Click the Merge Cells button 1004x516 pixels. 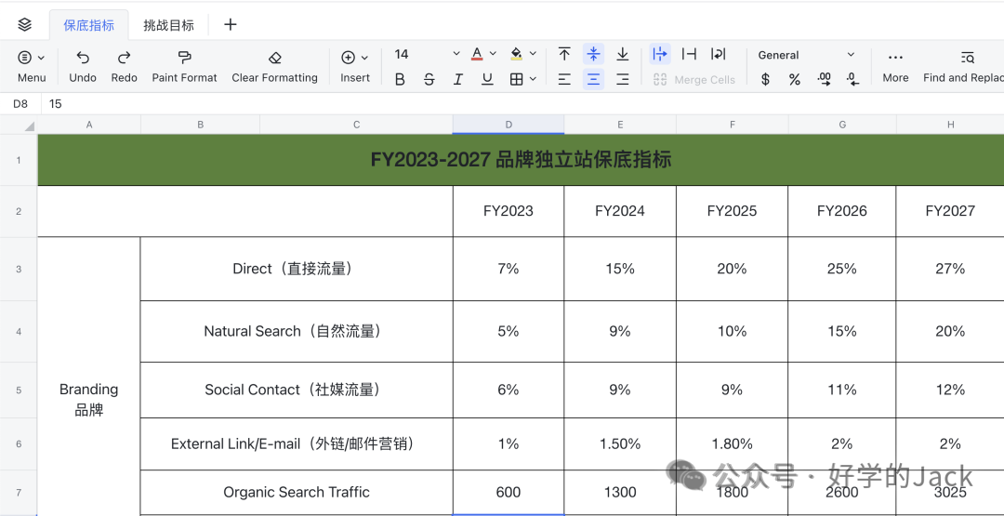click(694, 79)
